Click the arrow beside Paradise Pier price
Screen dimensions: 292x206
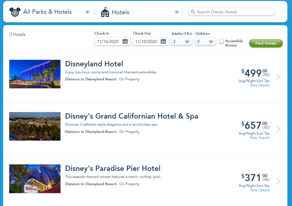278,181
